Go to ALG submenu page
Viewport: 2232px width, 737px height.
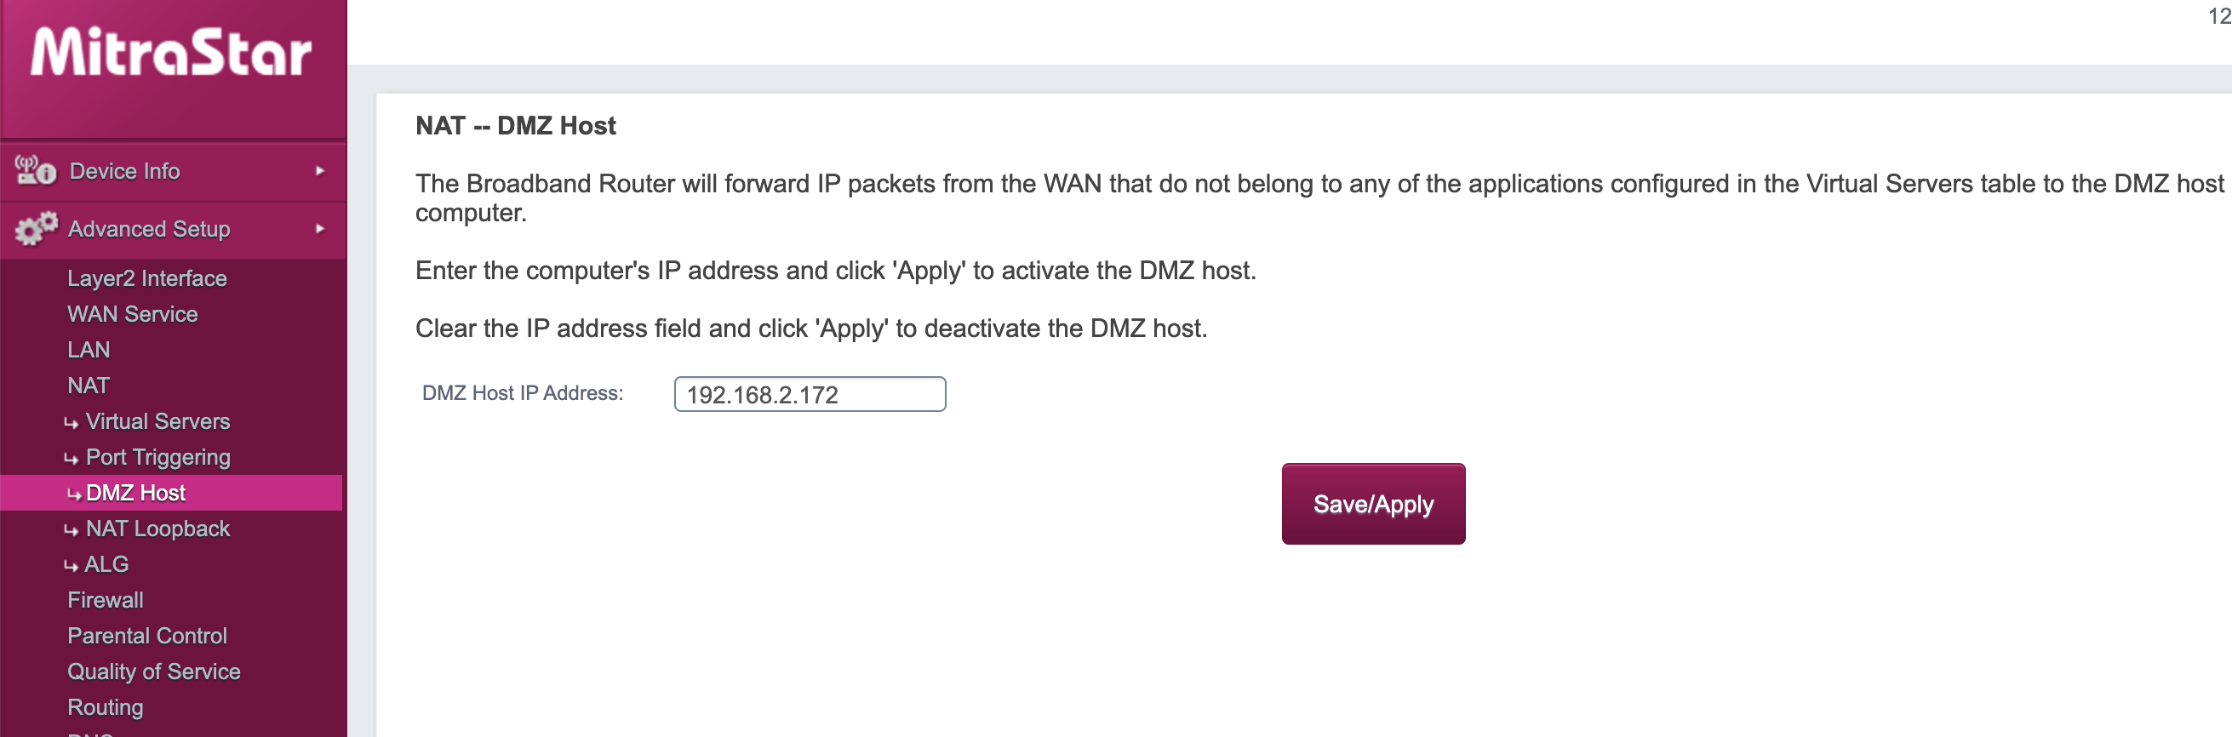tap(106, 564)
